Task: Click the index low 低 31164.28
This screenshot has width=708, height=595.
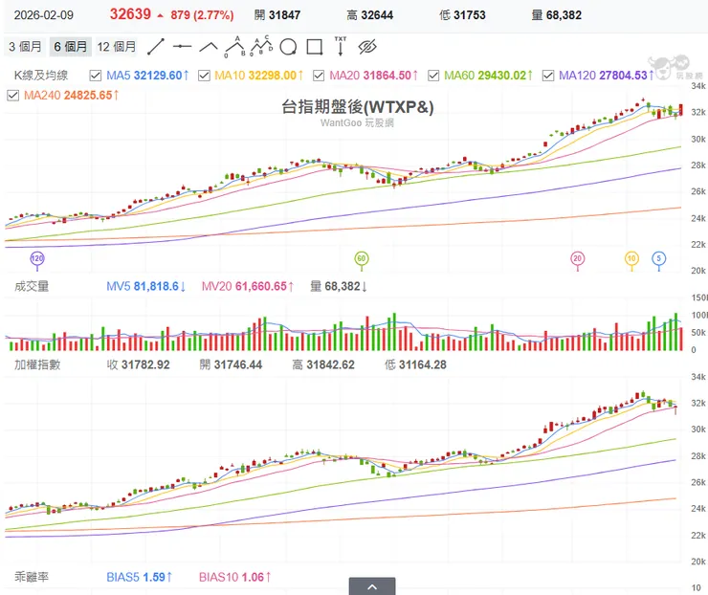Action: [415, 364]
